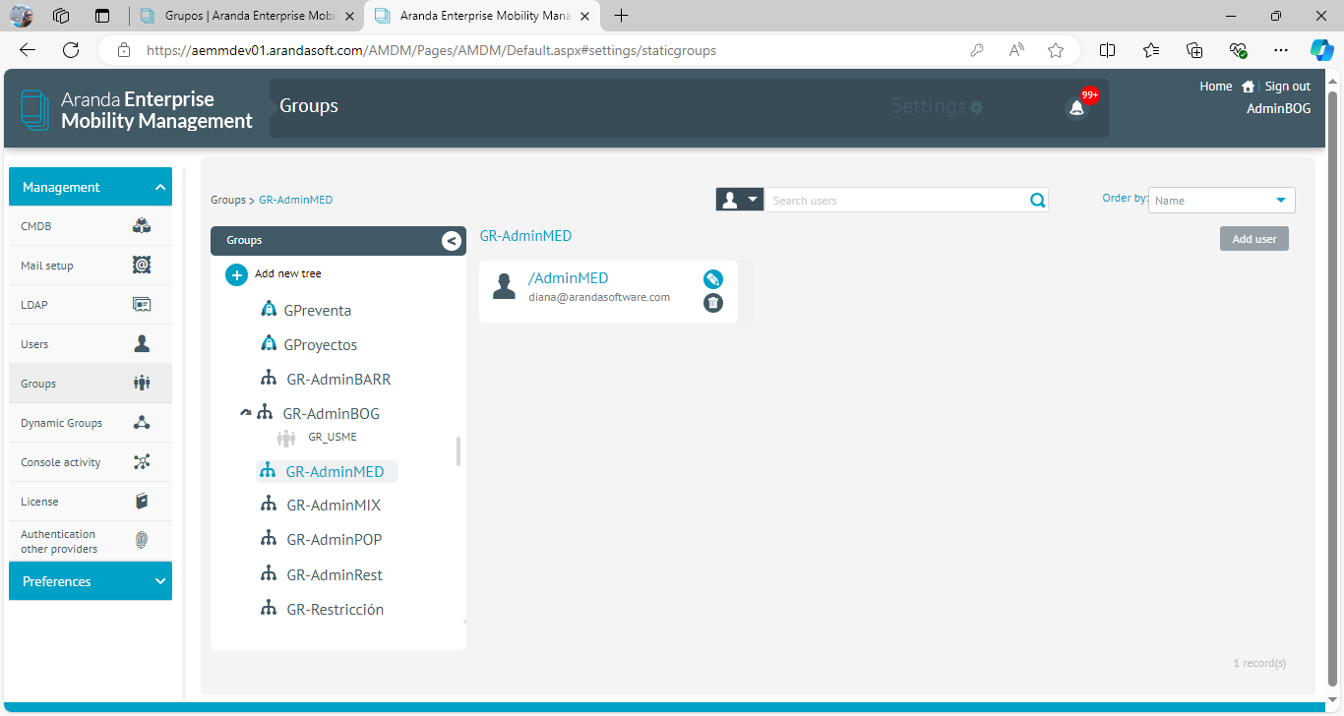This screenshot has height=716, width=1344.
Task: Click the plus icon for Add new tree
Action: coord(236,274)
